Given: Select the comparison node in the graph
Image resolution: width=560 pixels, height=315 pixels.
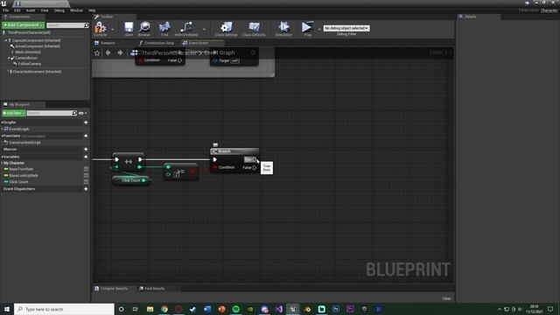Looking at the screenshot, I should coord(181,171).
